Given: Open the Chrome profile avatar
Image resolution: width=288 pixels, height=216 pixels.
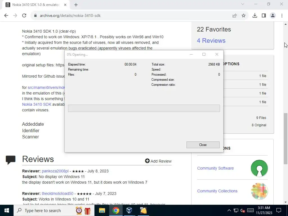Looking at the screenshot, I should pos(273,16).
